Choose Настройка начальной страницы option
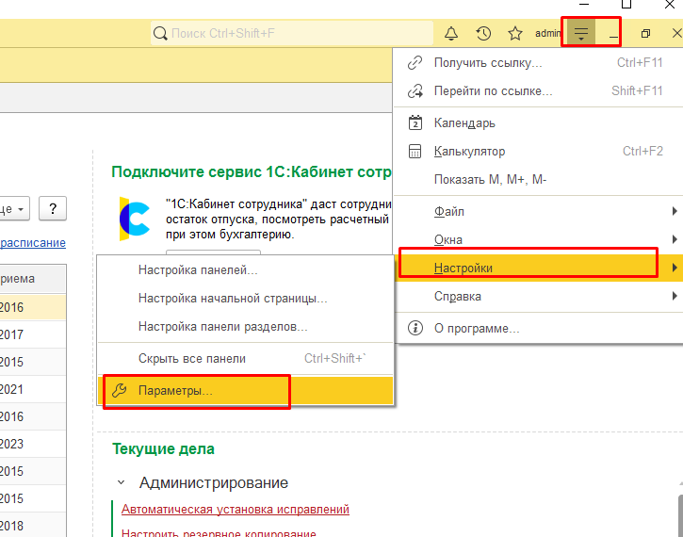This screenshot has height=537, width=683. point(245,299)
